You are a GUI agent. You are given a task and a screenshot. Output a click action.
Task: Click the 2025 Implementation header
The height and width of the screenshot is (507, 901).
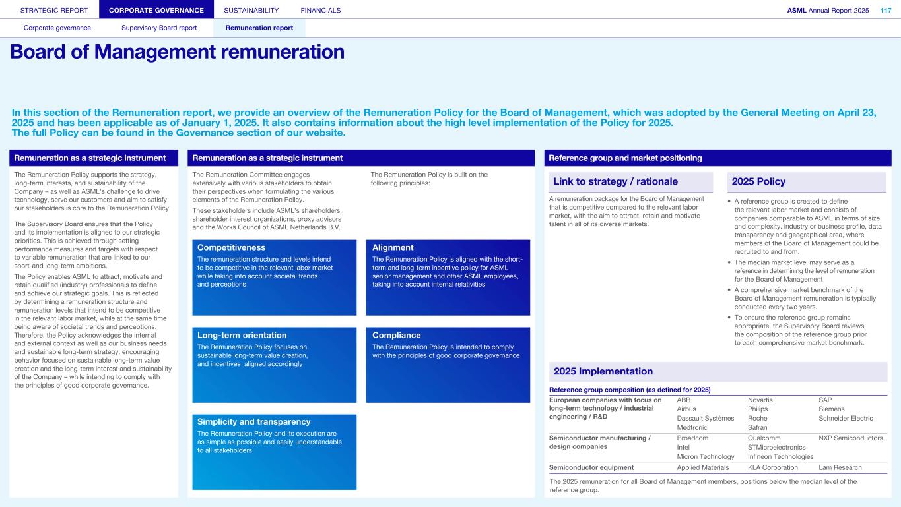pyautogui.click(x=717, y=371)
